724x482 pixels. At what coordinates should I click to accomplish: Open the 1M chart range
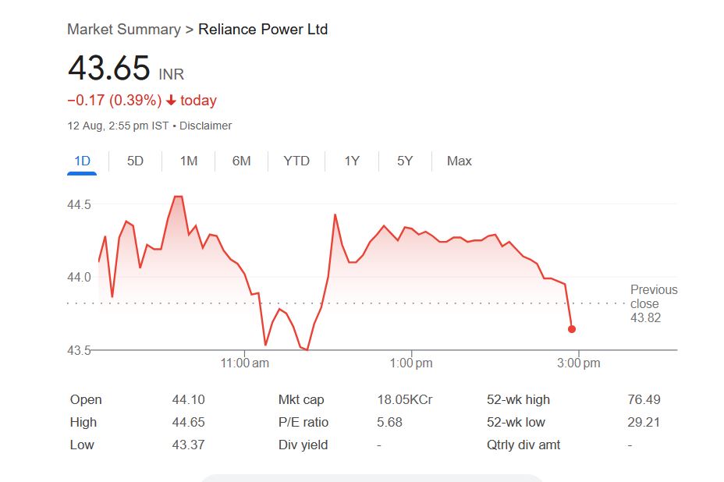tap(188, 161)
